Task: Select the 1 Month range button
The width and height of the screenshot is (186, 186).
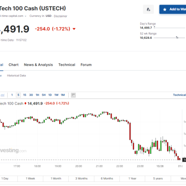Action: [x=56, y=178]
